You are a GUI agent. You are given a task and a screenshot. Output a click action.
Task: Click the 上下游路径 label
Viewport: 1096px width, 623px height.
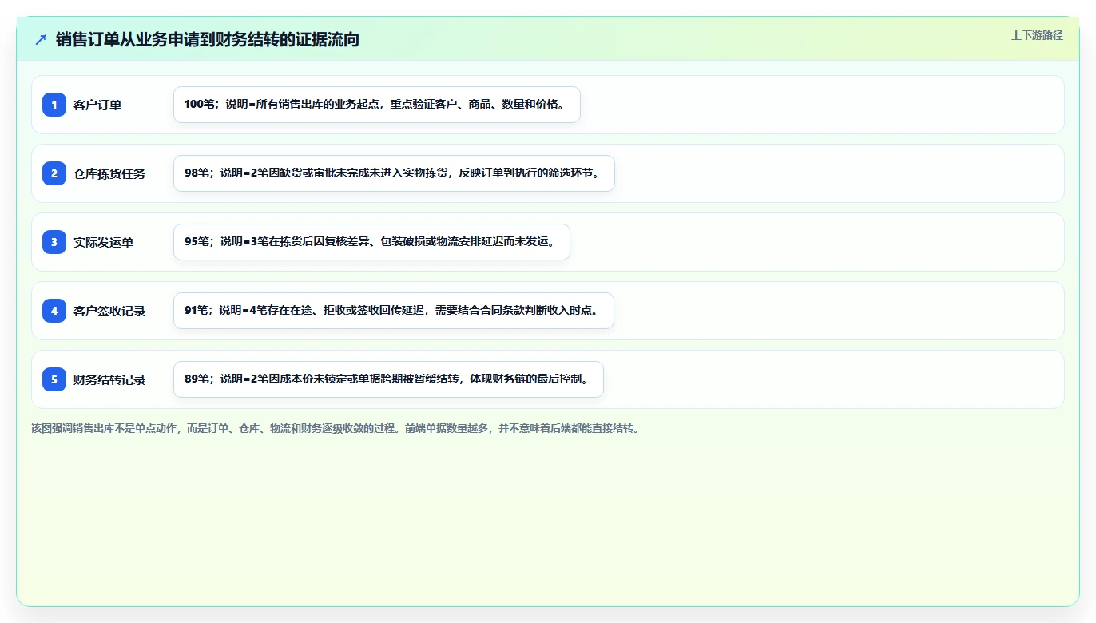pos(1037,35)
